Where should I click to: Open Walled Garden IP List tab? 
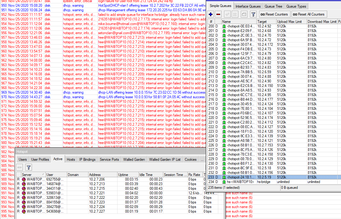(165, 160)
